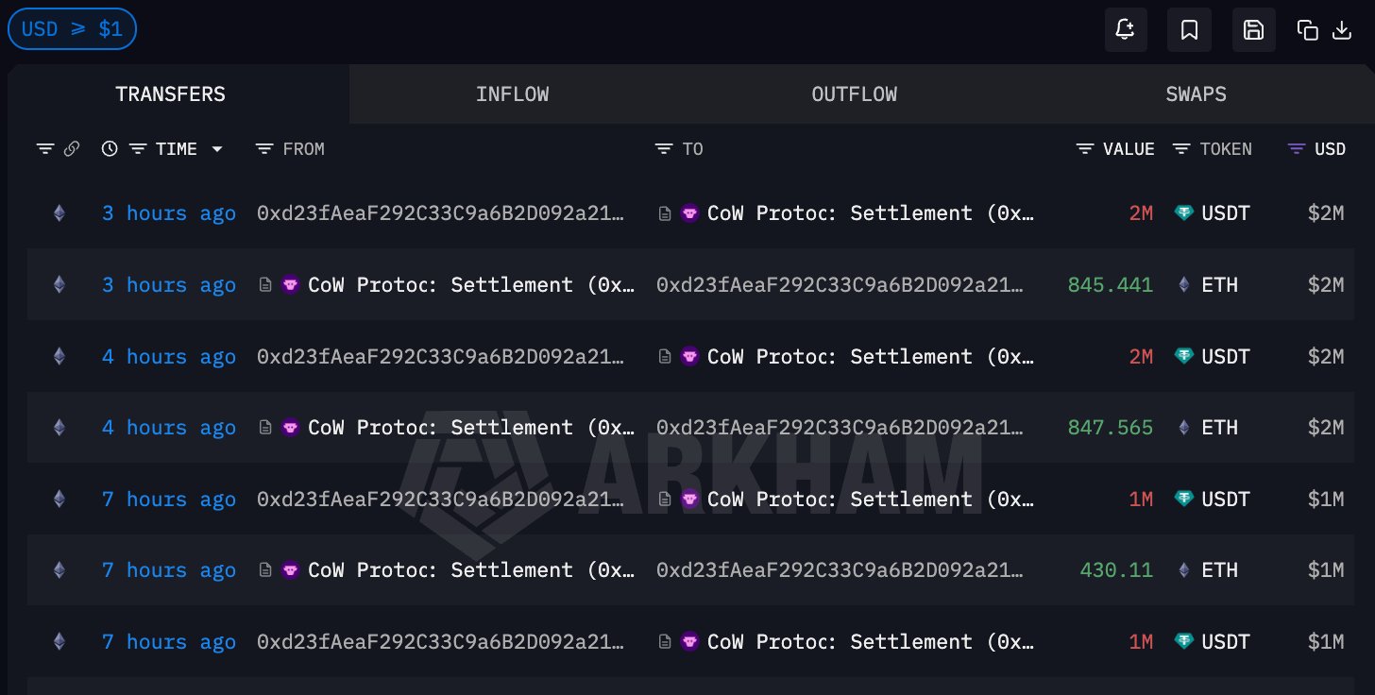Click the download icon
Image resolution: width=1375 pixels, height=695 pixels.
(1341, 30)
